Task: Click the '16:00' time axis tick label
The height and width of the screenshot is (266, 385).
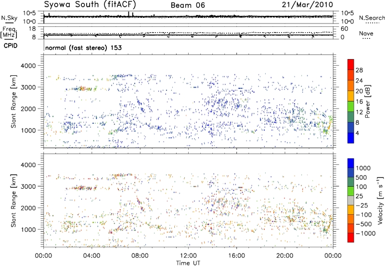Action: pos(236,256)
